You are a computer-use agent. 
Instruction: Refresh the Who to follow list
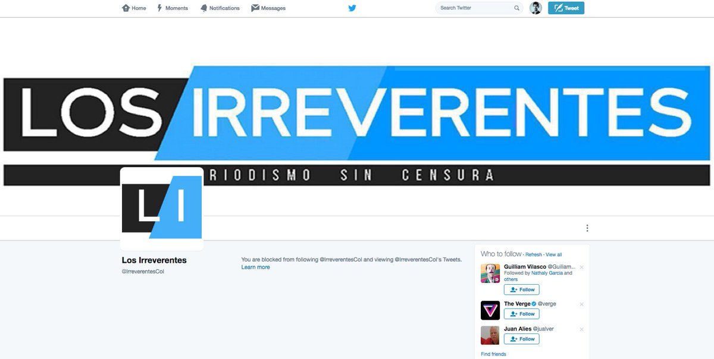(x=534, y=255)
